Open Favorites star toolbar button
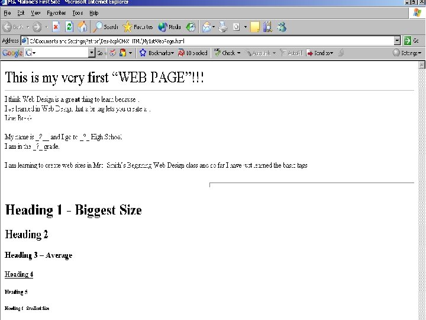Image resolution: width=426 pixels, height=320 pixels. 138,27
